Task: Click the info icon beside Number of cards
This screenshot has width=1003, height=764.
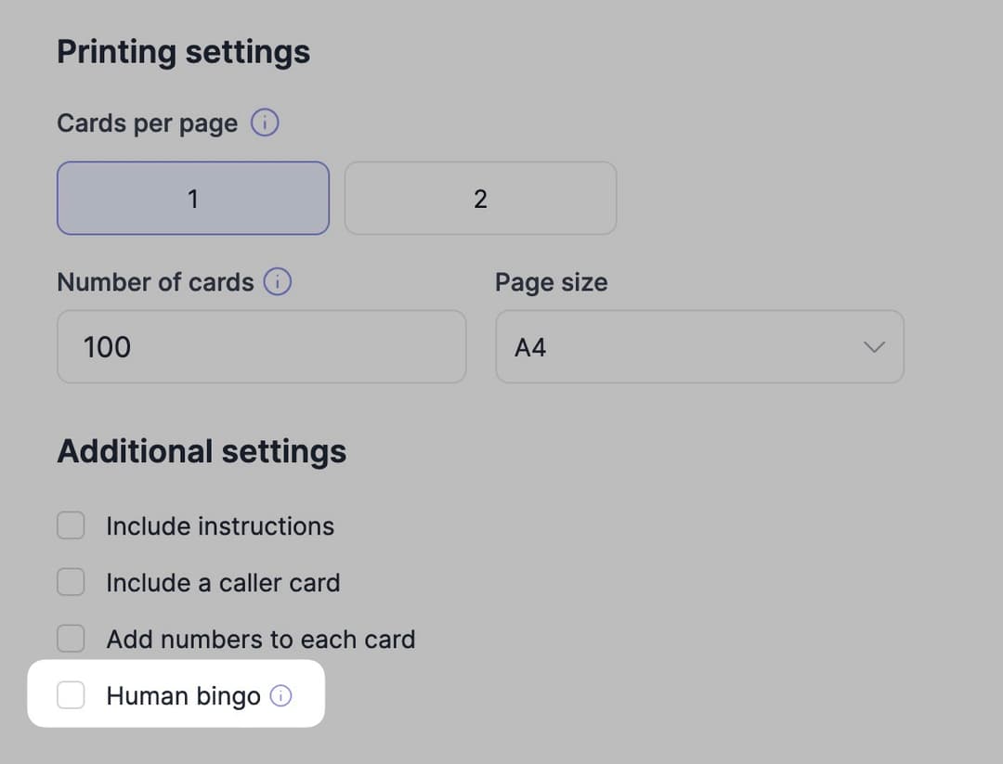Action: (277, 282)
